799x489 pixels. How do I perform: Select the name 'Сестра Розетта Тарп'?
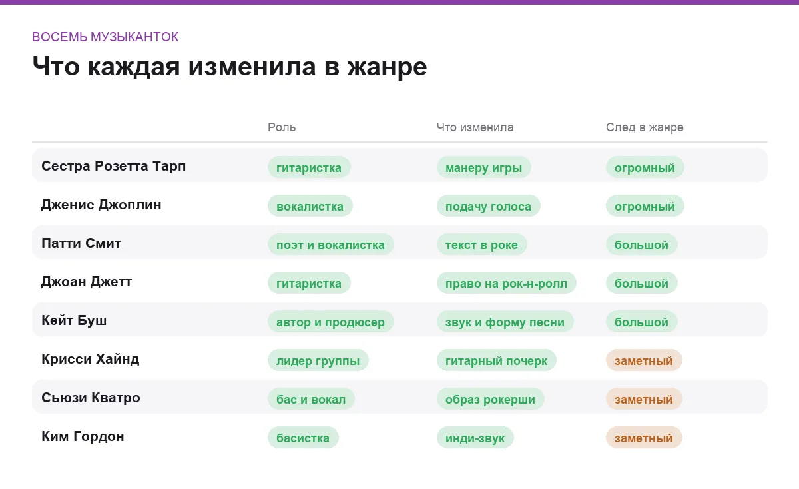point(114,166)
